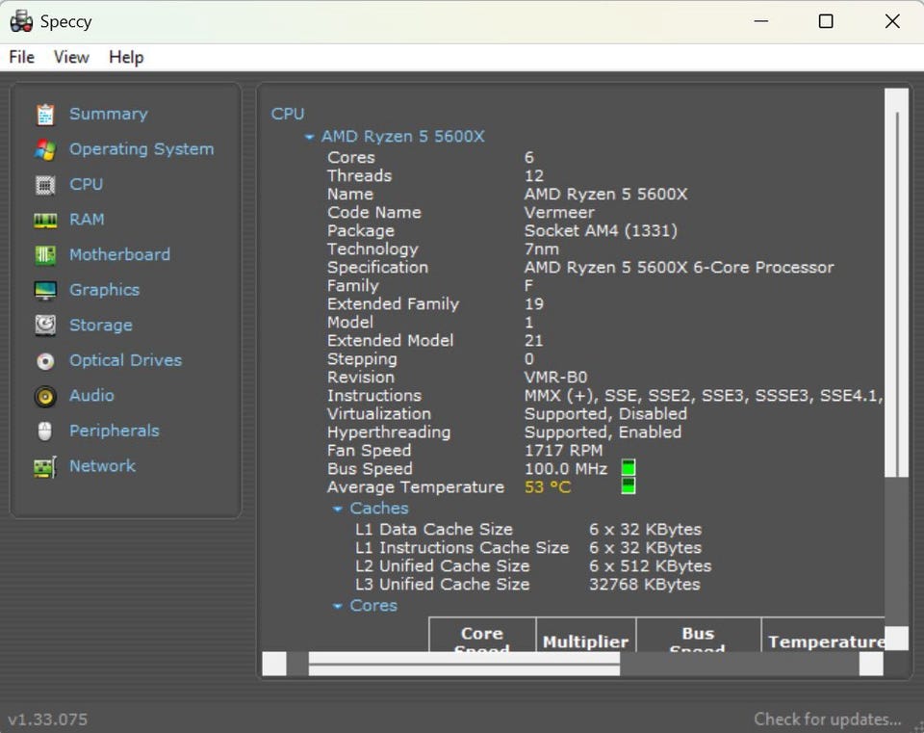This screenshot has width=924, height=733.
Task: Click the Check for updates link
Action: pos(827,719)
